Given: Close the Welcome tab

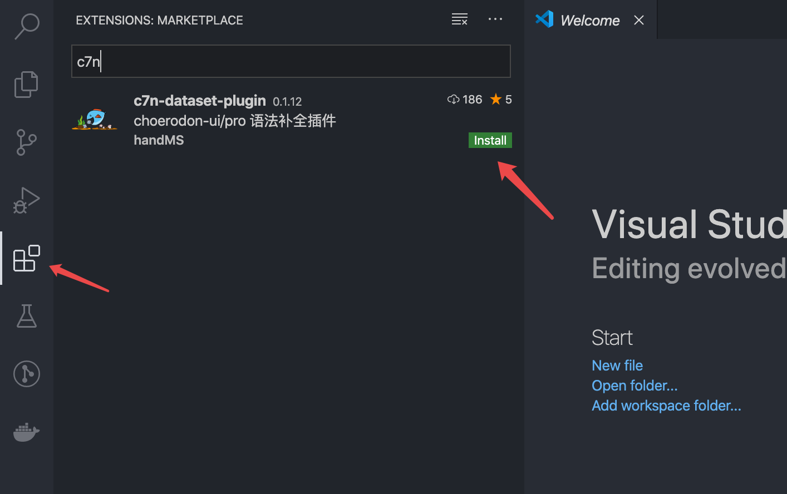Looking at the screenshot, I should click(x=638, y=20).
